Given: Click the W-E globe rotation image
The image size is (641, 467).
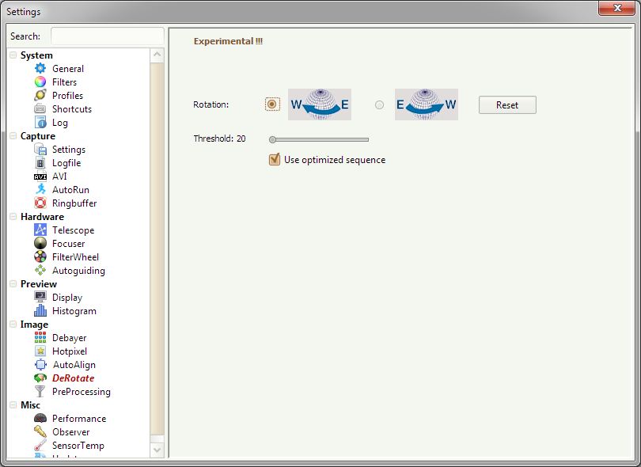Looking at the screenshot, I should click(x=320, y=104).
